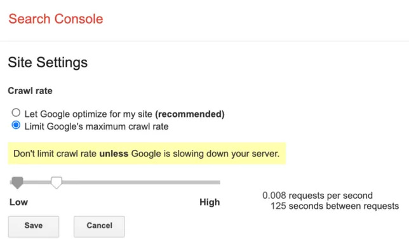Select "Let Google optimize for my site" radio
409x249 pixels.
pyautogui.click(x=16, y=112)
